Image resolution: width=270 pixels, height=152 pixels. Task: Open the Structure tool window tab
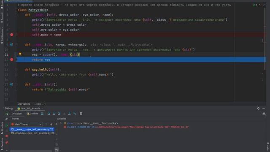tap(2, 128)
